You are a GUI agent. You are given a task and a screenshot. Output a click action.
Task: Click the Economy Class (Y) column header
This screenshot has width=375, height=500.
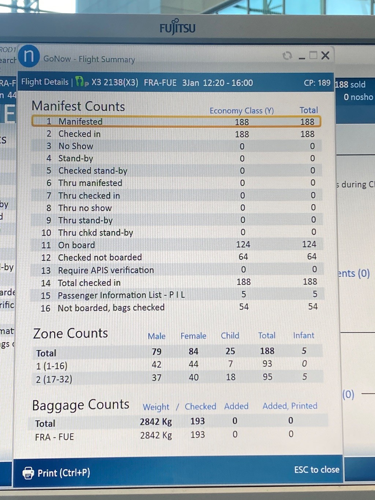(241, 111)
